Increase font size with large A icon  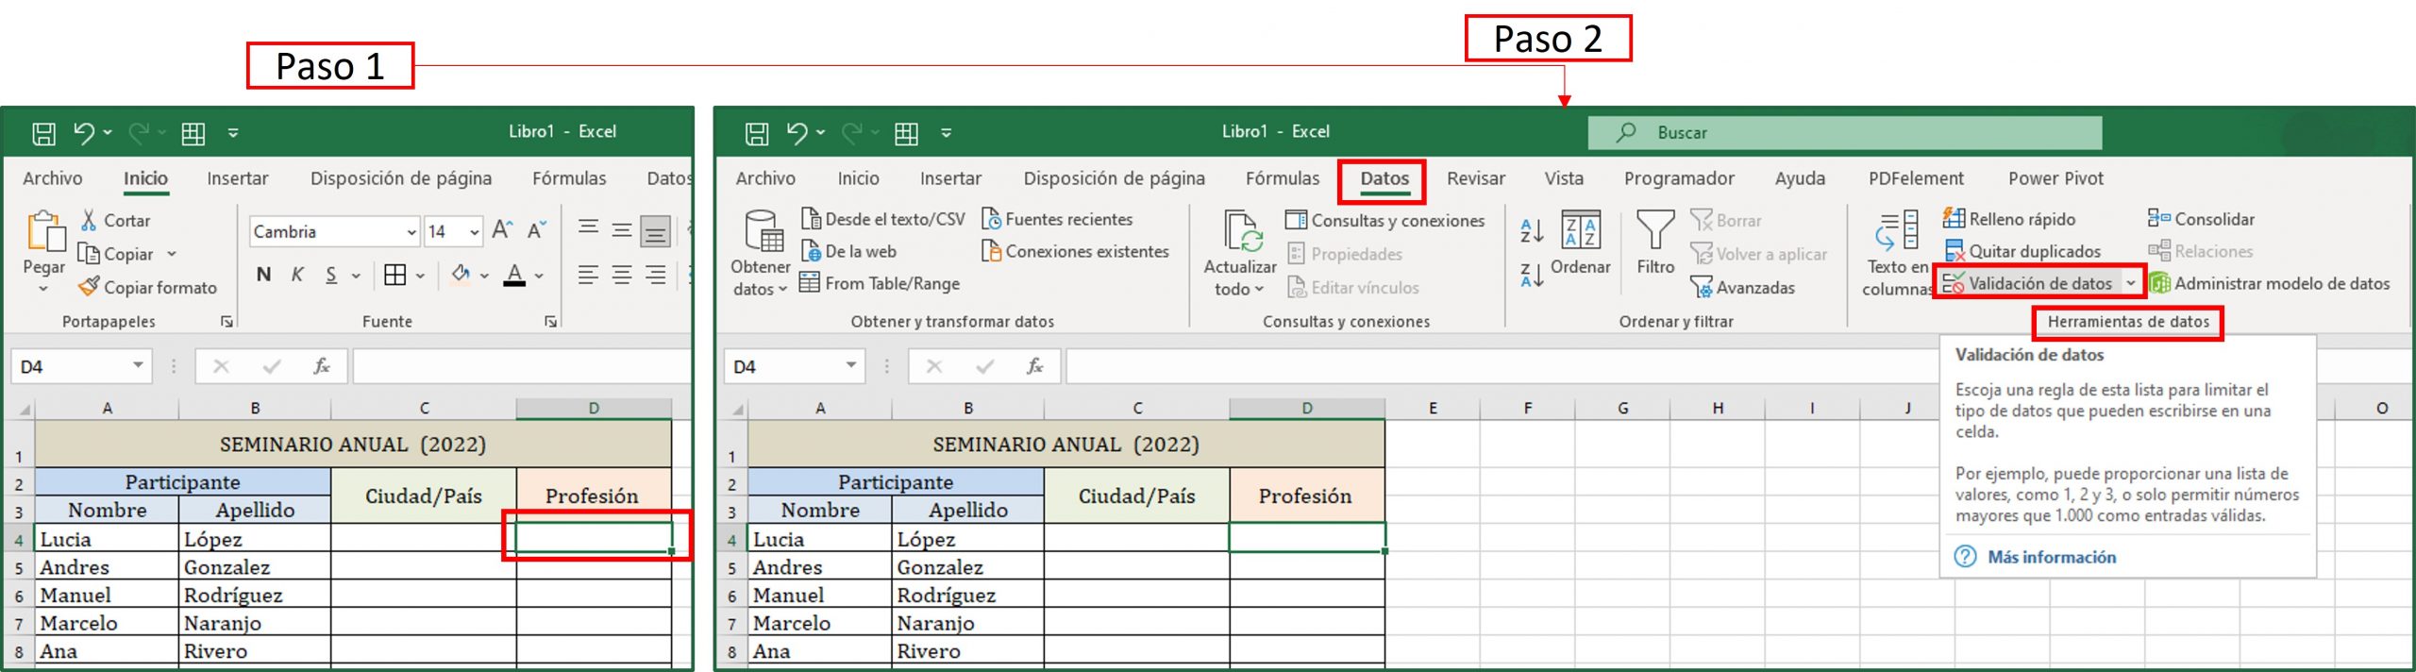tap(502, 229)
